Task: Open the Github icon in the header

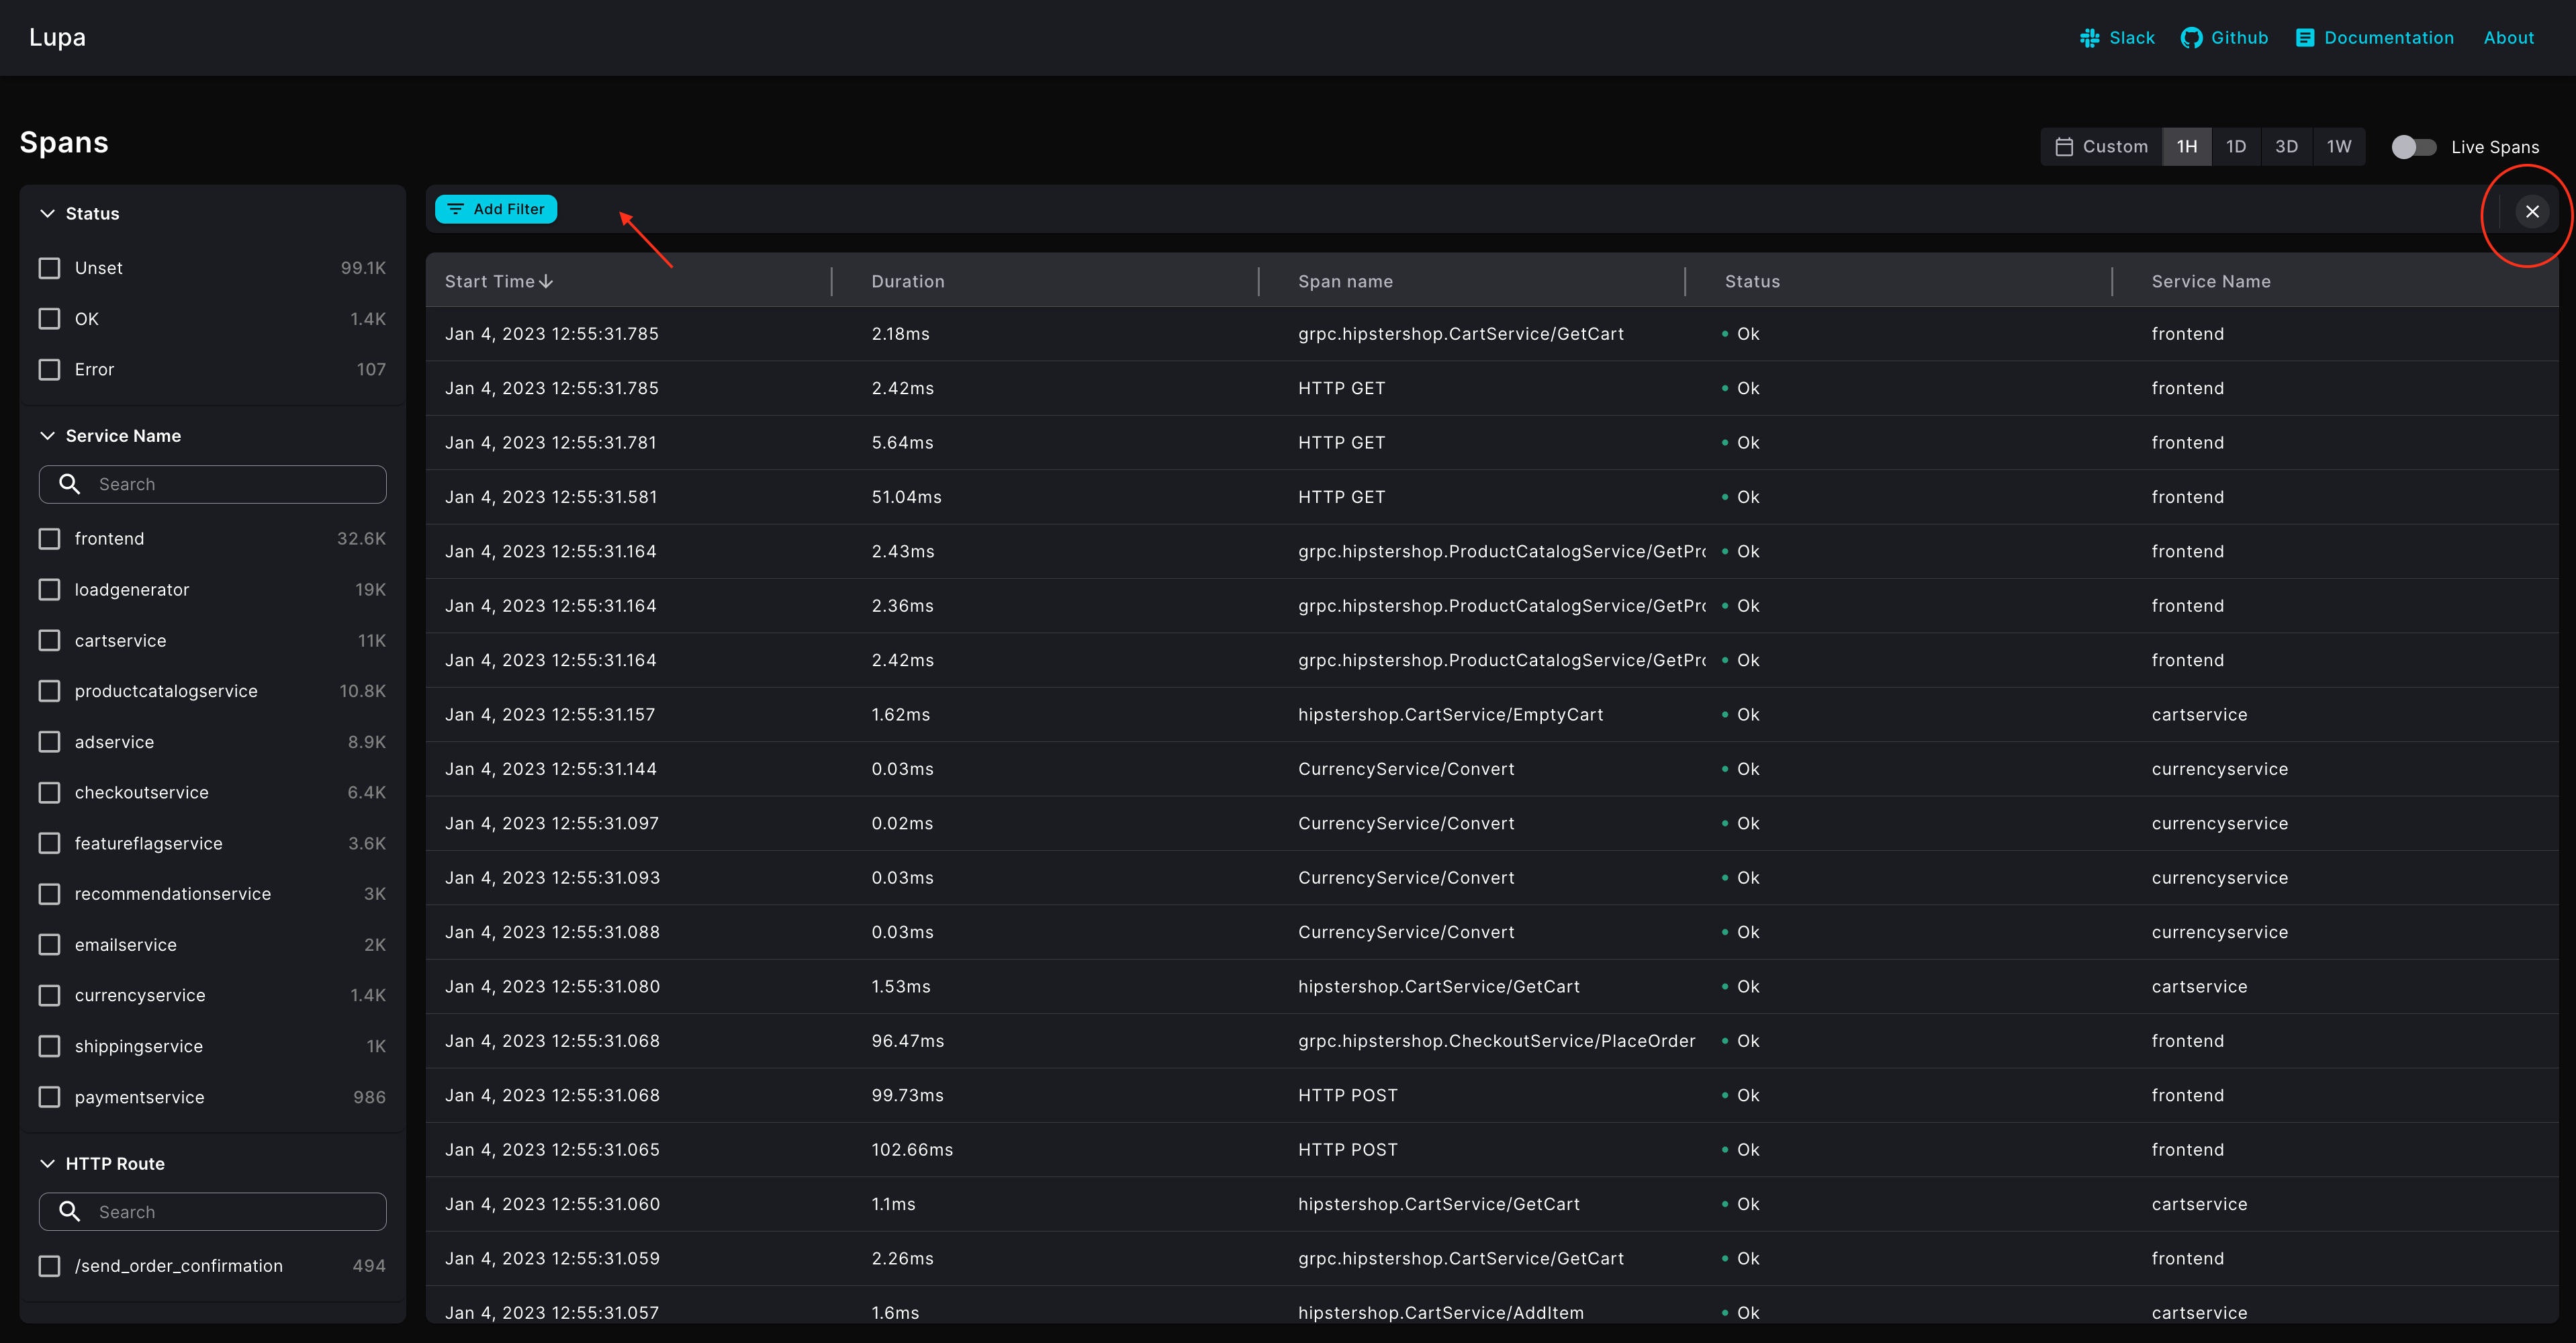Action: (x=2193, y=38)
